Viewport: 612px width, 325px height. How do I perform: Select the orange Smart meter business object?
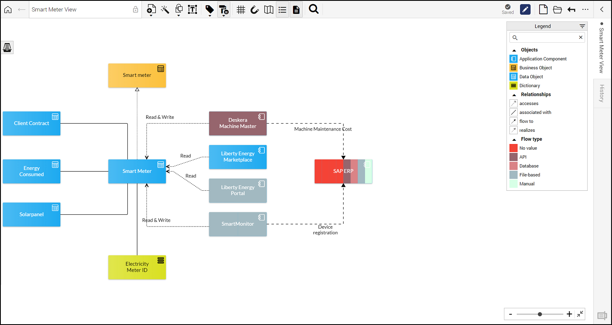point(137,75)
